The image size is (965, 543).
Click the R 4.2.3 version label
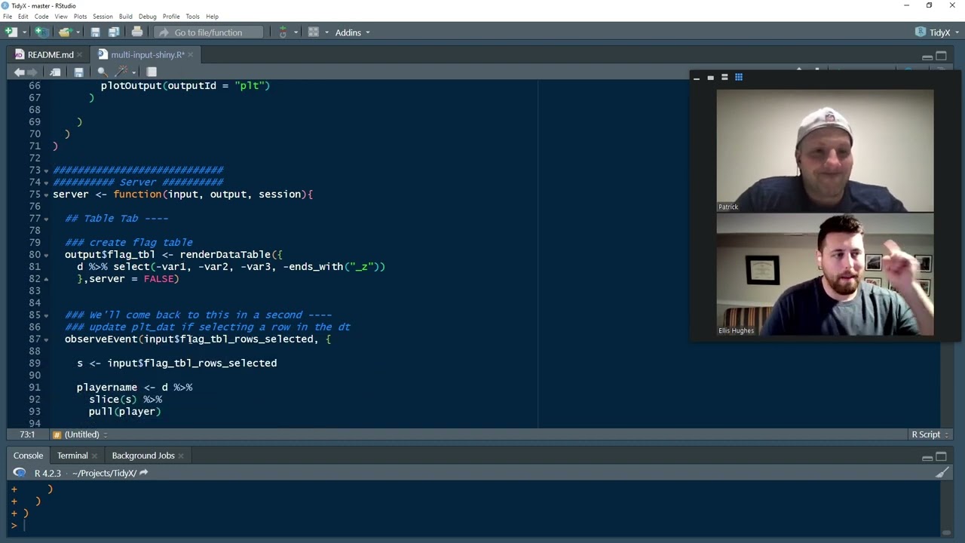(47, 474)
